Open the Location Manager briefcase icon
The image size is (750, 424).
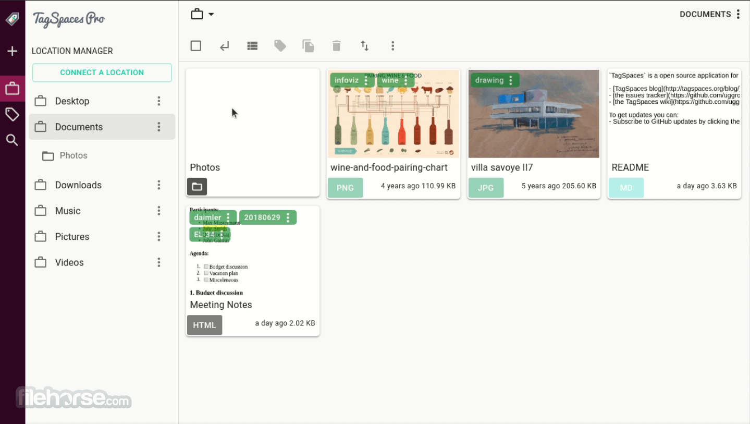pos(12,89)
